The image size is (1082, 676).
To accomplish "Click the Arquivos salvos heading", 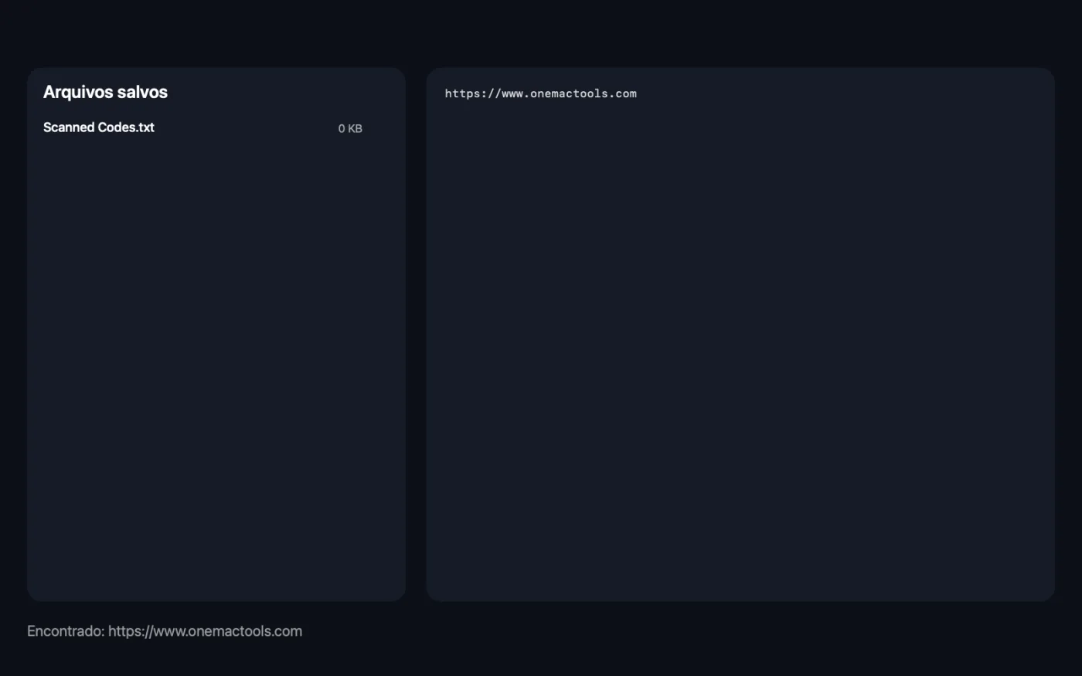I will [x=105, y=92].
